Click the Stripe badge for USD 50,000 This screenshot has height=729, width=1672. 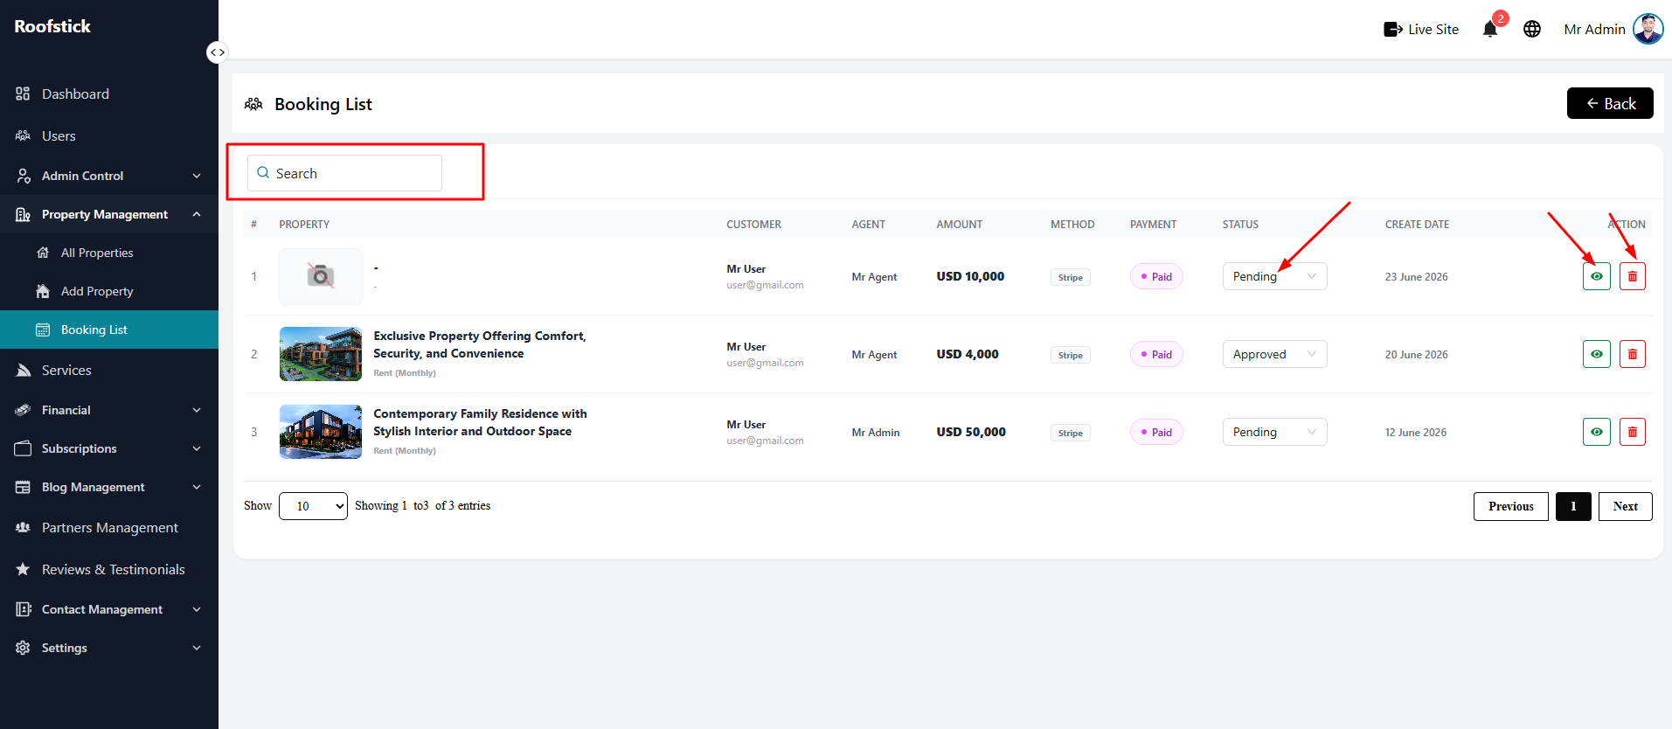(x=1071, y=433)
